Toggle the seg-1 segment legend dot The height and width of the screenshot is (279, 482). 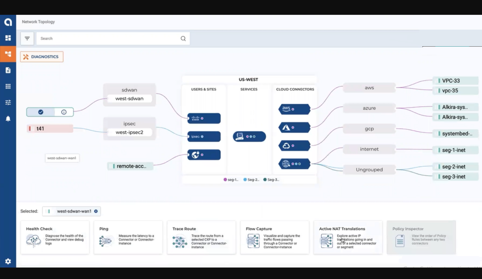pyautogui.click(x=225, y=179)
